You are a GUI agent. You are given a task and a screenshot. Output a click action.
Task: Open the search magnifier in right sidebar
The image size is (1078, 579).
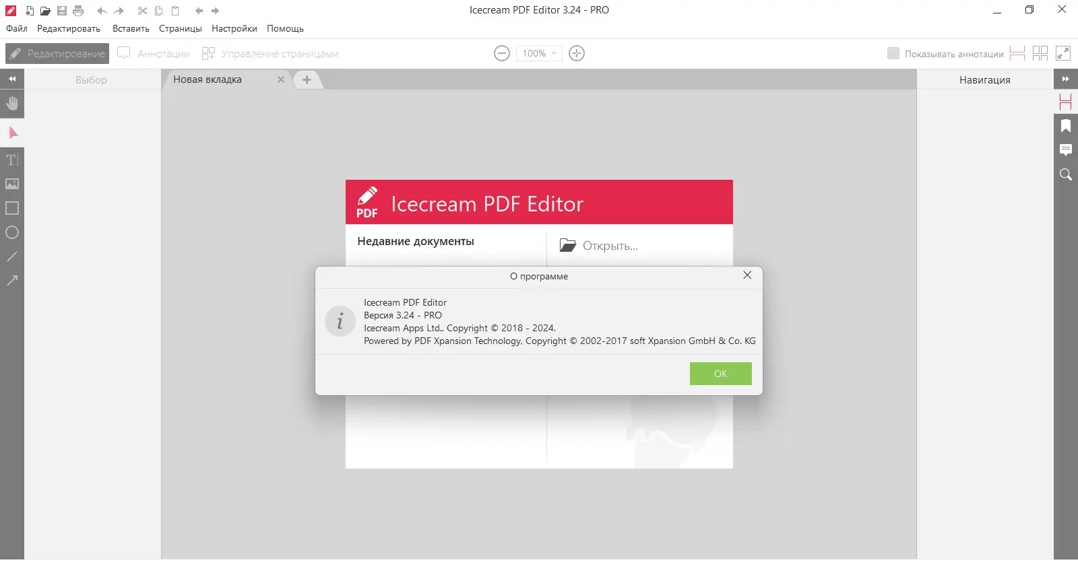(1066, 174)
